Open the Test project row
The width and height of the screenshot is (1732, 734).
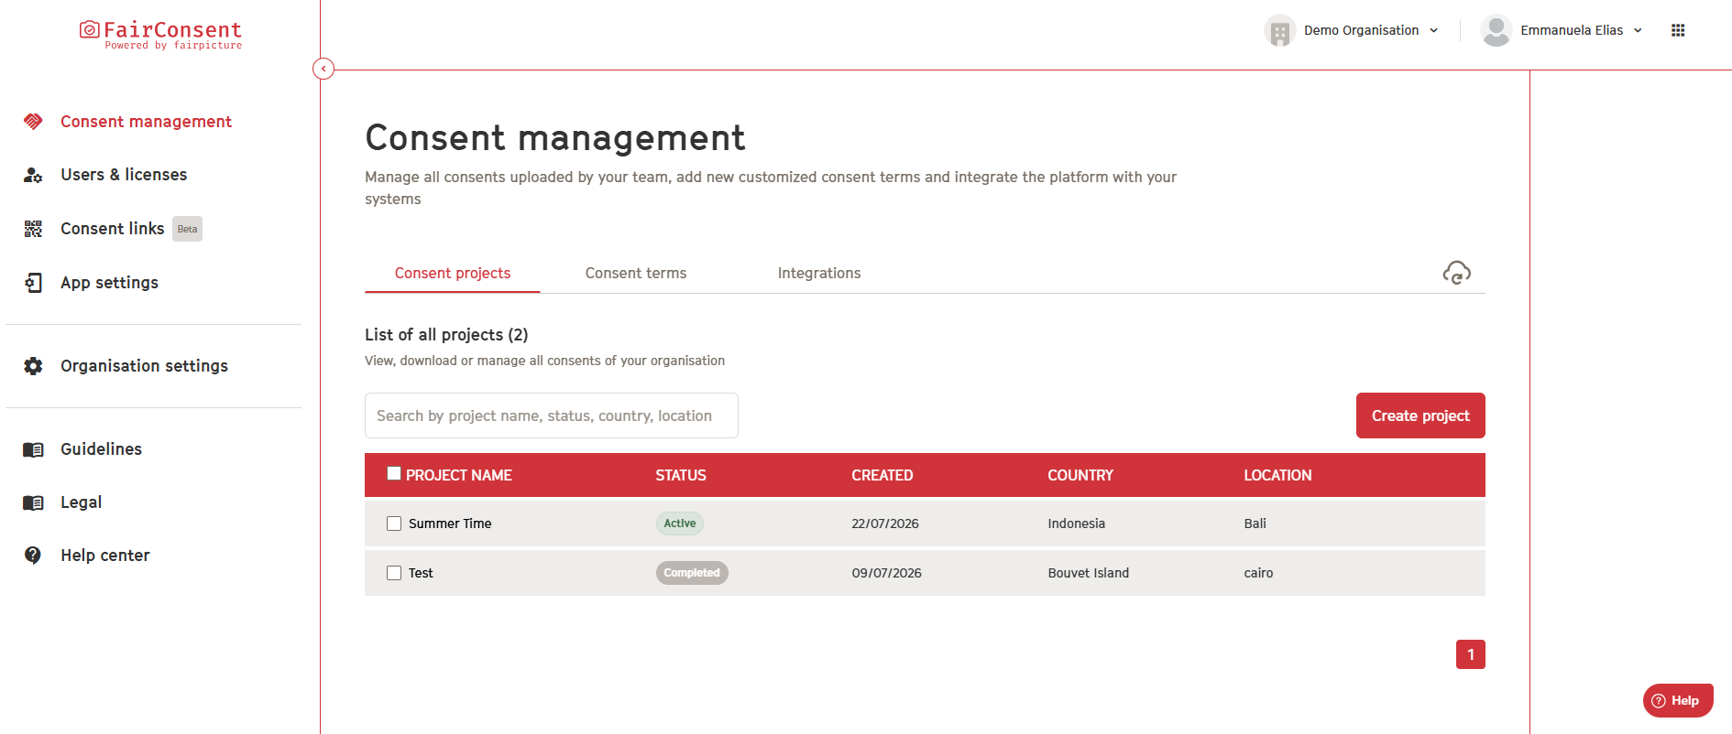click(925, 573)
